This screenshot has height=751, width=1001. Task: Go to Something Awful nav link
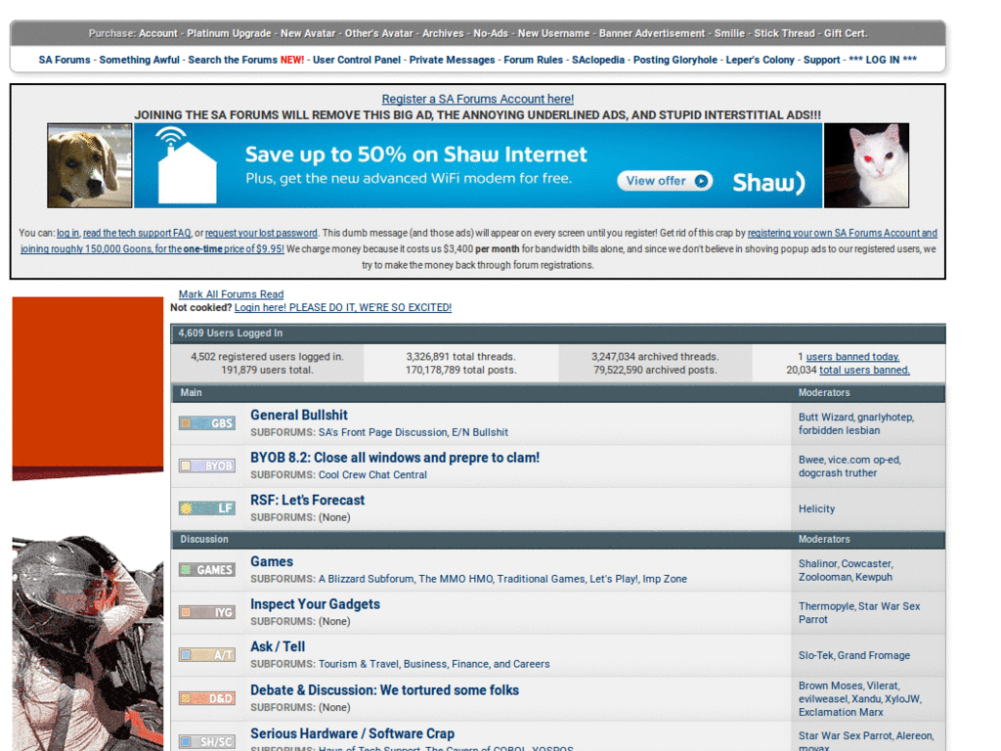click(x=139, y=60)
